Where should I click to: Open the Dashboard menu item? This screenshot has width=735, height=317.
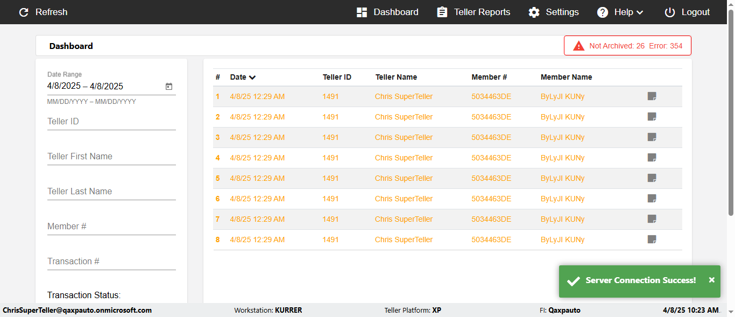pyautogui.click(x=387, y=12)
